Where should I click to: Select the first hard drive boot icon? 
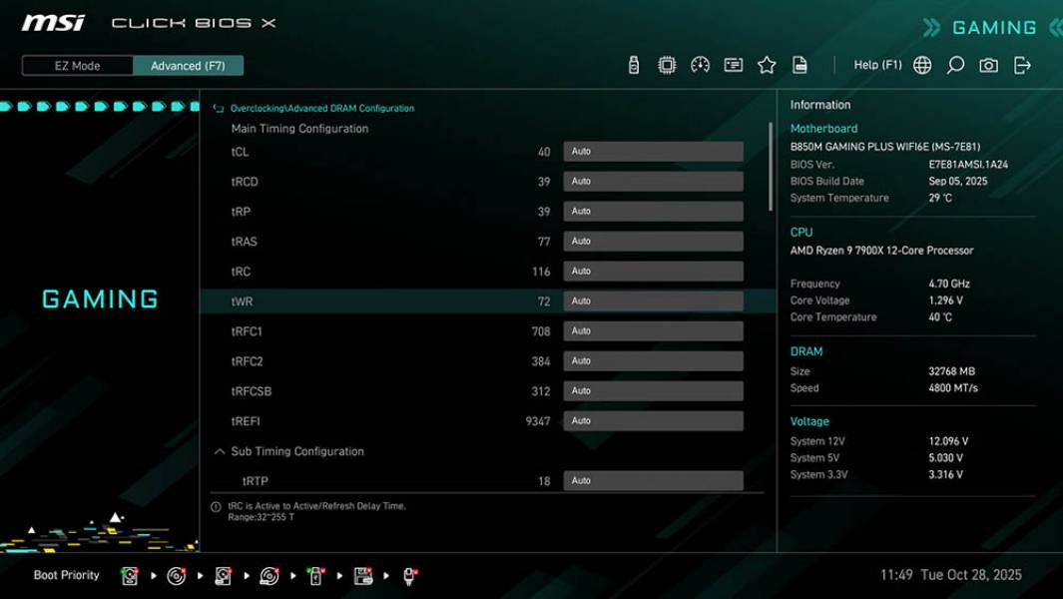129,575
